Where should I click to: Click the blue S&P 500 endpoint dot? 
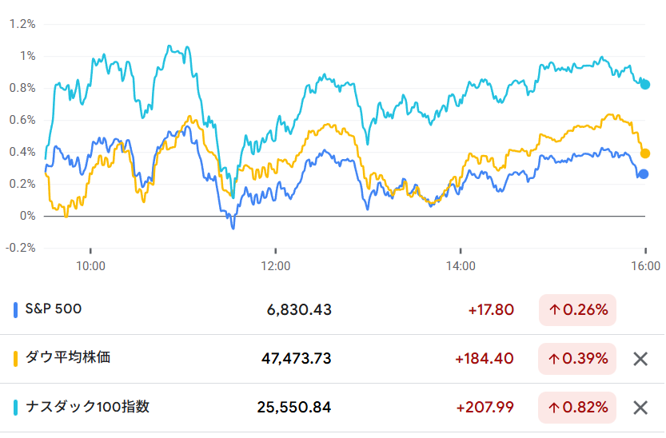643,173
